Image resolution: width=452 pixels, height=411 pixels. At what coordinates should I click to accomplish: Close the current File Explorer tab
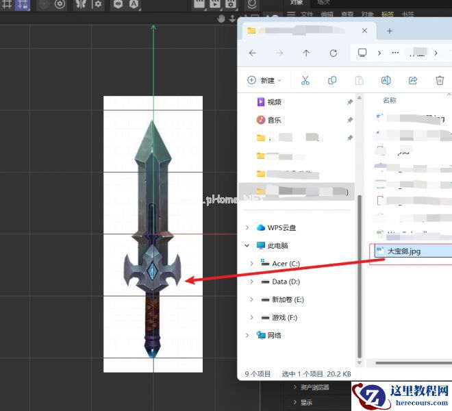pyautogui.click(x=365, y=31)
